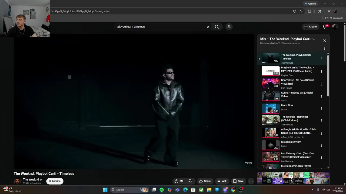Open Chrome media controls icon
The height and width of the screenshot is (194, 346).
[x=329, y=11]
